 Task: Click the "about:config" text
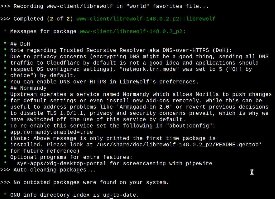pos(189,126)
